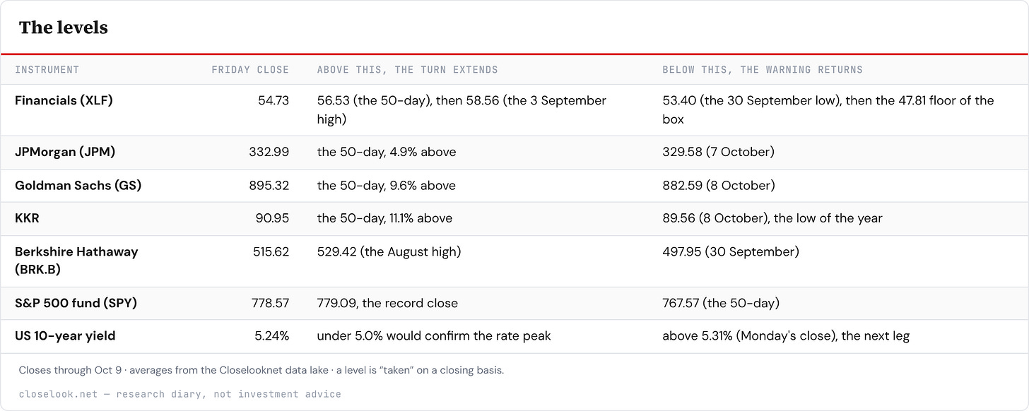The height and width of the screenshot is (411, 1029).
Task: Click the cell starting "56.53 (the 50-day)"
Action: (x=461, y=109)
